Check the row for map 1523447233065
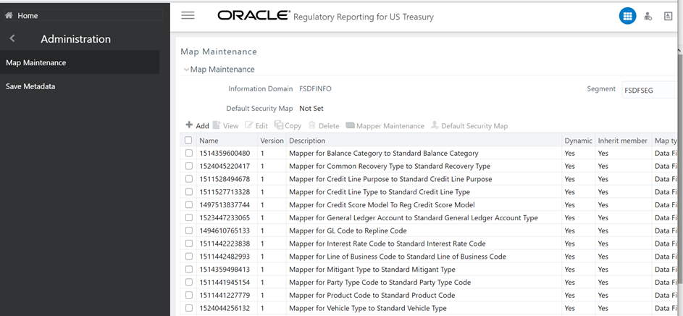This screenshot has width=683, height=316. pyautogui.click(x=188, y=217)
